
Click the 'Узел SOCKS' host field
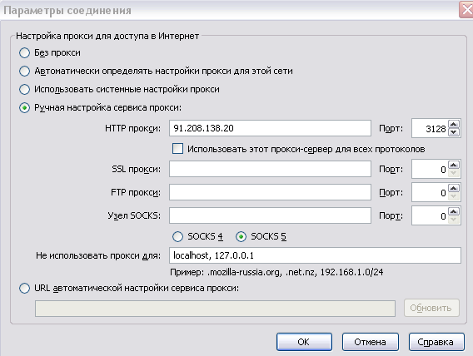pyautogui.click(x=270, y=215)
